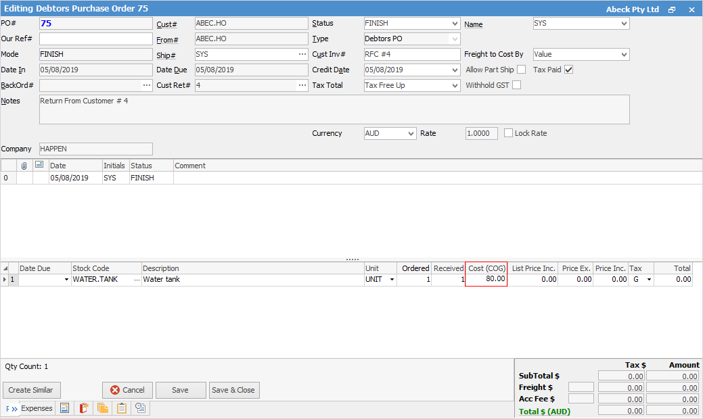The height and width of the screenshot is (419, 703).
Task: Open the stacked orange folders tab icon
Action: coord(103,408)
